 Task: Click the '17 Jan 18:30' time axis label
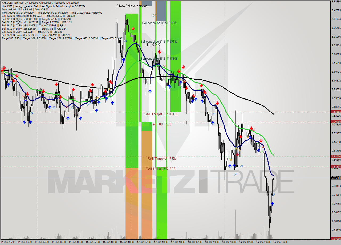pyautogui.click(x=178, y=242)
